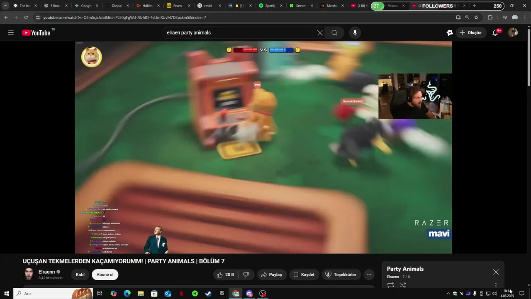Screen dimensions: 531x299
Task: Open Party Animals playlist title
Action: (x=405, y=269)
